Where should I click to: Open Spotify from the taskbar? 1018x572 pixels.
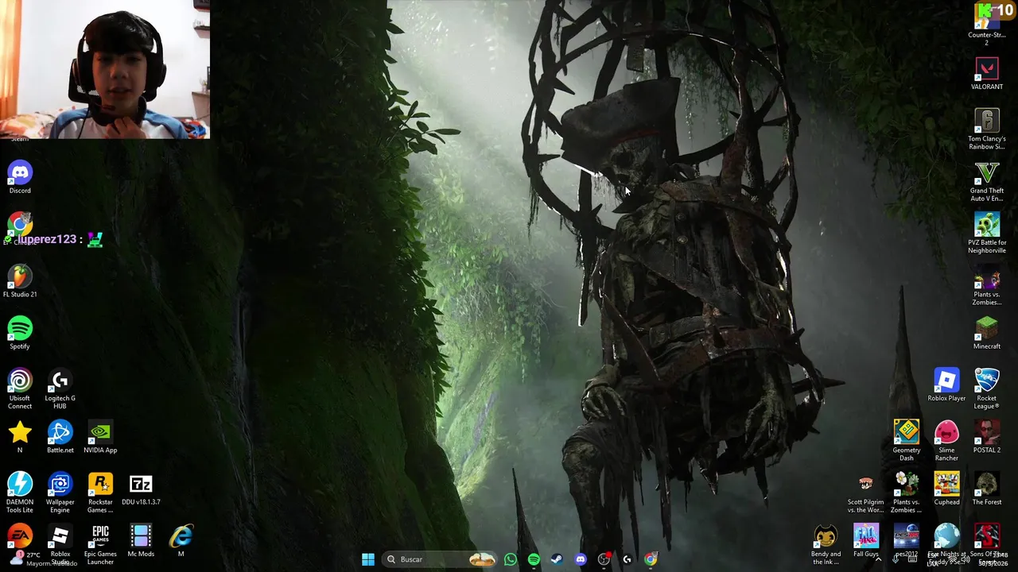tap(534, 559)
